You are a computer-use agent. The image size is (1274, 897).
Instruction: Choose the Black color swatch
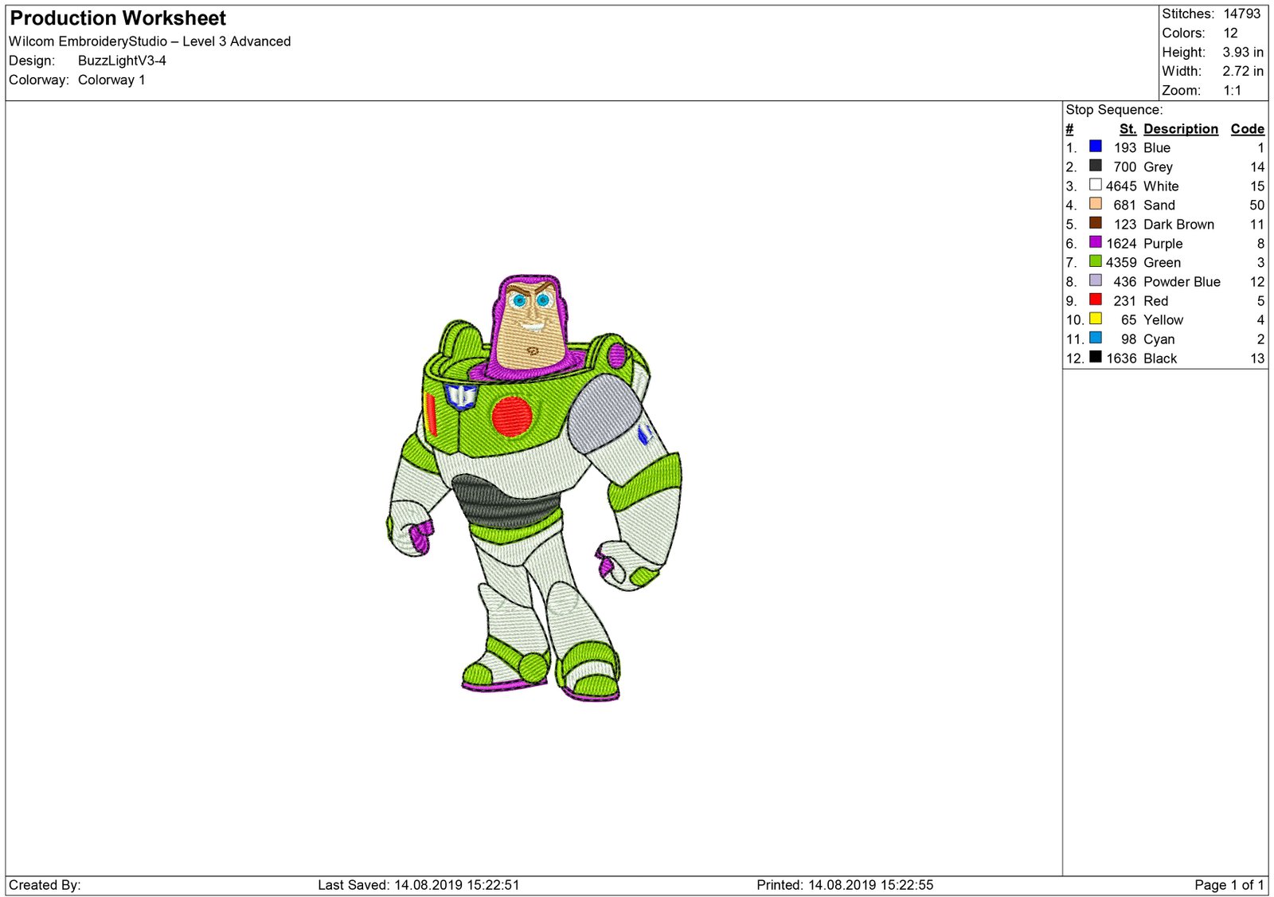coord(1096,357)
